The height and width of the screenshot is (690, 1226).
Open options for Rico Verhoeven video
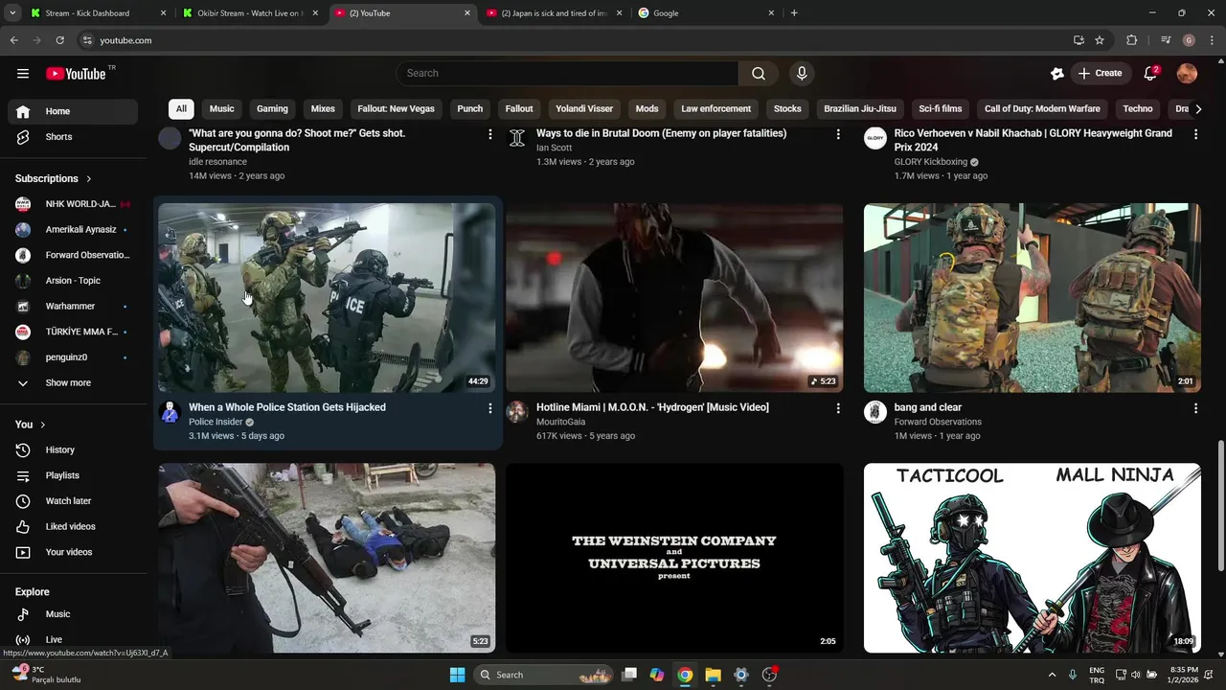(1195, 134)
